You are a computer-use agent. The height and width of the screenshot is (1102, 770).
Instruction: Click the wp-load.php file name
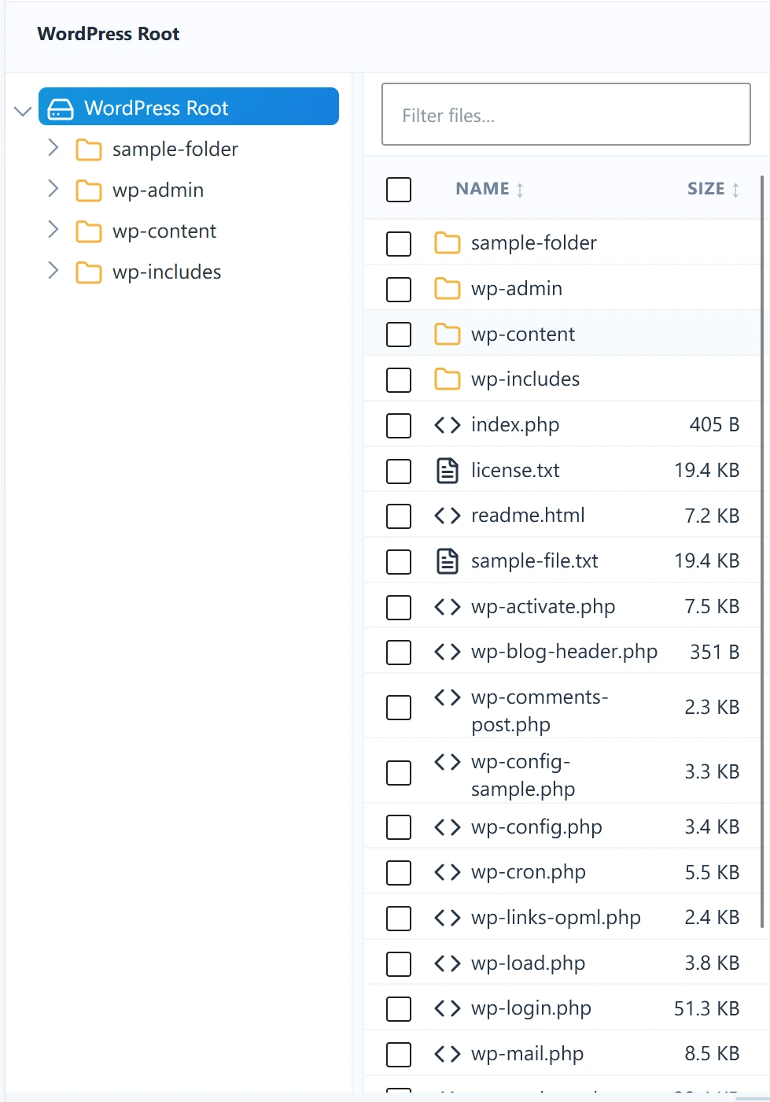pyautogui.click(x=528, y=963)
